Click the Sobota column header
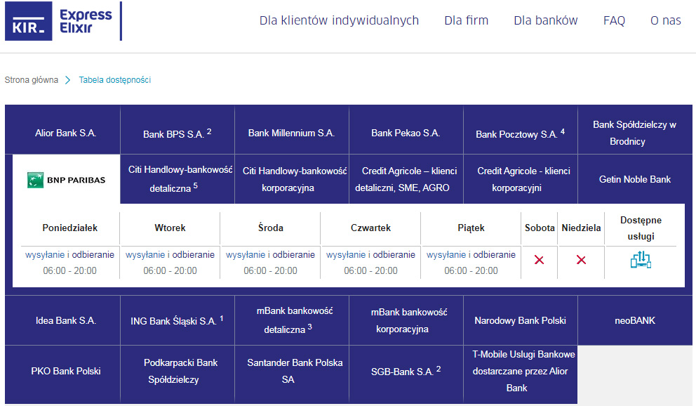The width and height of the screenshot is (696, 406). [x=540, y=228]
